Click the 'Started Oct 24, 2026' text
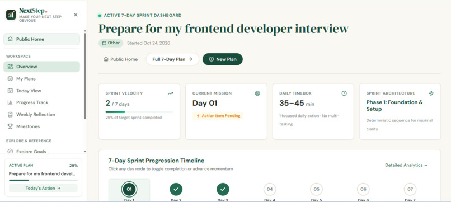 click(x=148, y=43)
